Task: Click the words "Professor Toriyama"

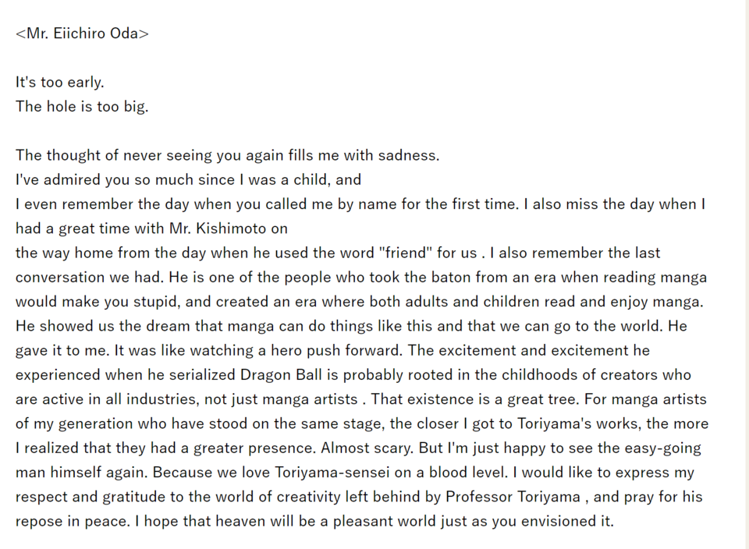Action: [513, 497]
